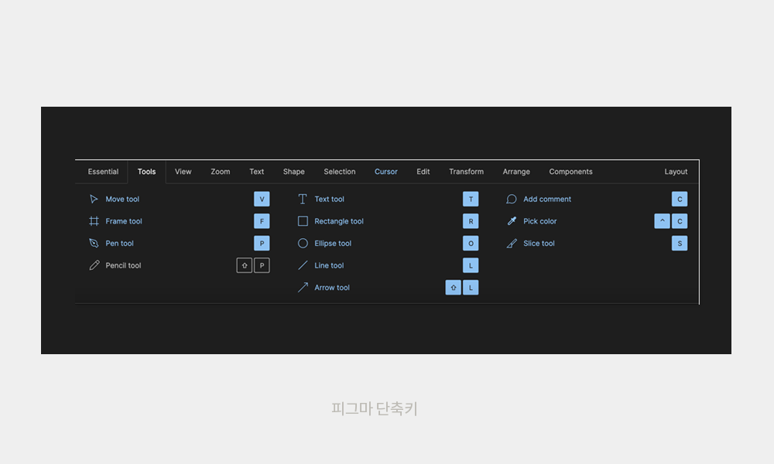Image resolution: width=774 pixels, height=464 pixels.
Task: Click the Frame tool hash icon
Action: point(94,221)
